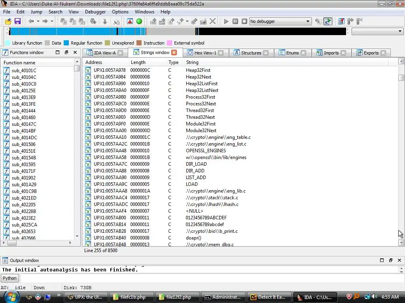Viewport: 405px width, 303px height.
Task: Select function sub_4014DC in the list
Action: point(24,138)
